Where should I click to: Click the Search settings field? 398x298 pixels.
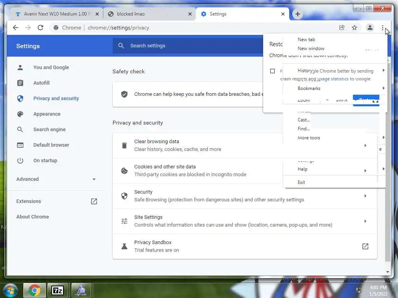188,46
